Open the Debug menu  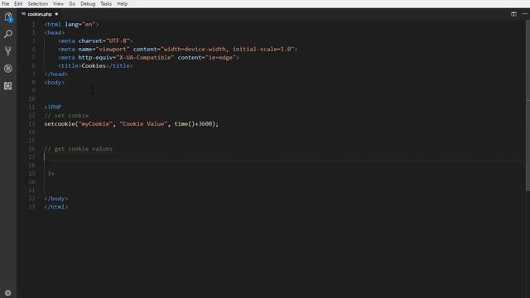tap(88, 3)
